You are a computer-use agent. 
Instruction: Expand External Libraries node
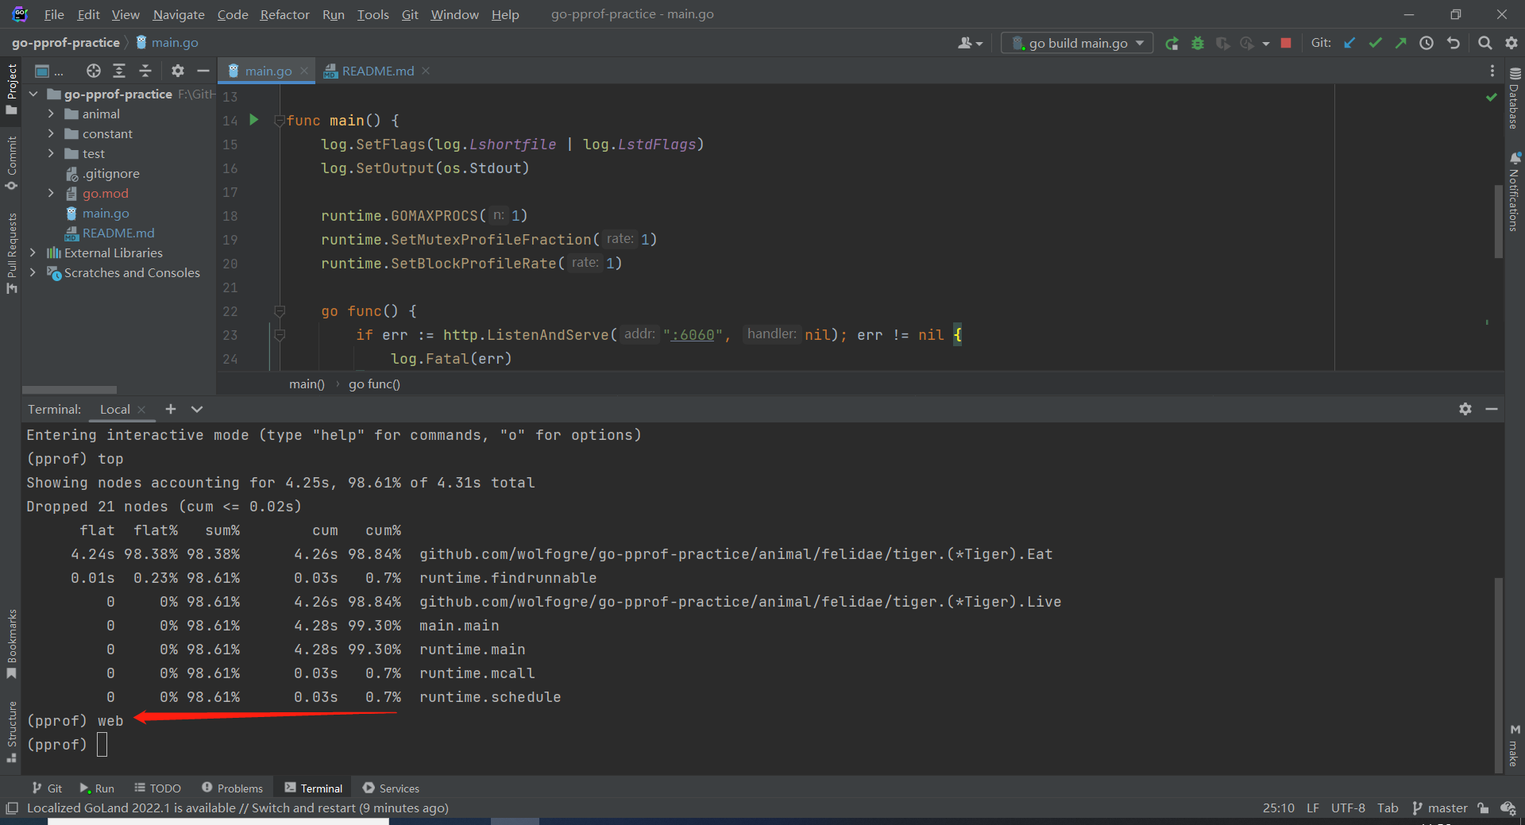click(x=33, y=253)
